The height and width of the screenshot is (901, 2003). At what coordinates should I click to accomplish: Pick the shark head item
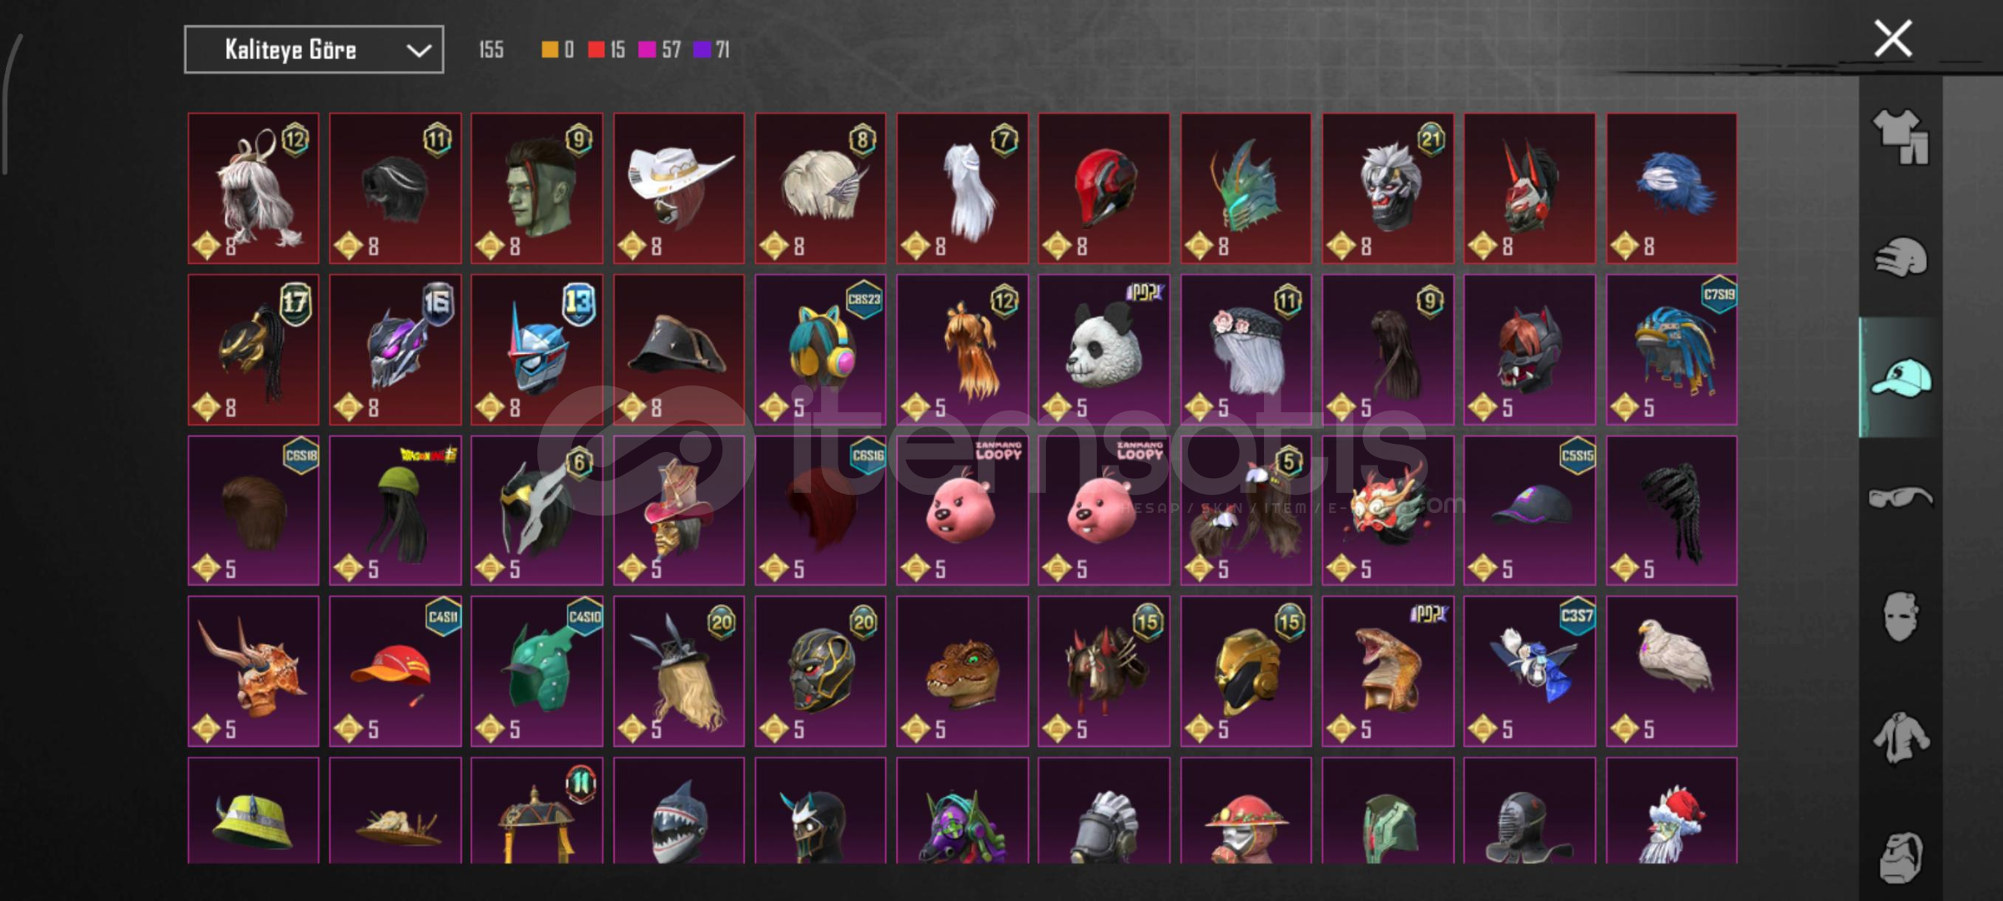coord(679,811)
